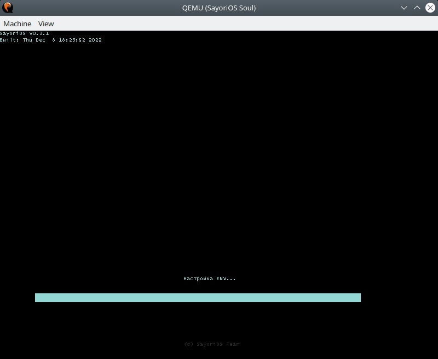438x359 pixels.
Task: Open the Machine menu
Action: pos(17,24)
